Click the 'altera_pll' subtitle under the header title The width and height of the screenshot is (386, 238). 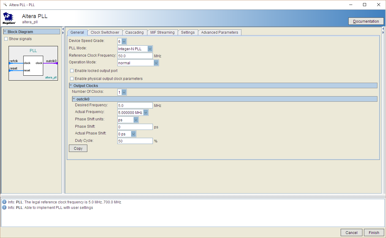[30, 22]
